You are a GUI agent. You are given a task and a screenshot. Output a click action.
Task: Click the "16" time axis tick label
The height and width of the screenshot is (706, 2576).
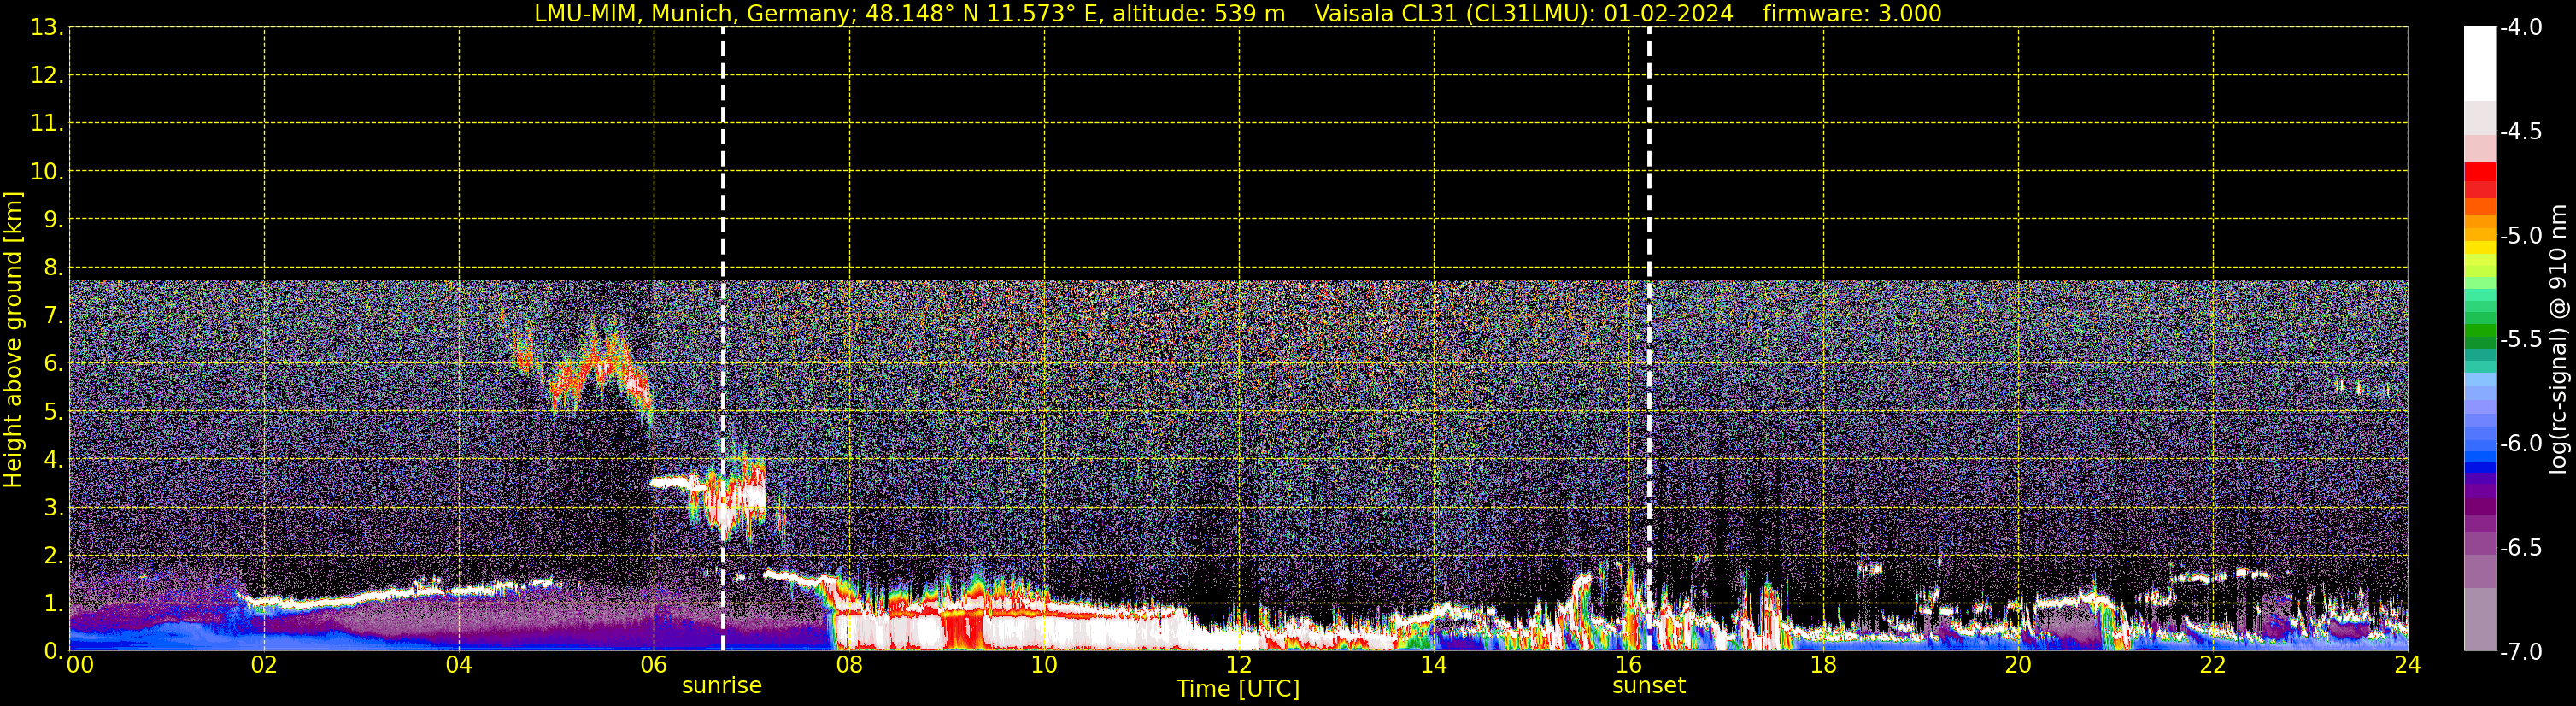1629,666
